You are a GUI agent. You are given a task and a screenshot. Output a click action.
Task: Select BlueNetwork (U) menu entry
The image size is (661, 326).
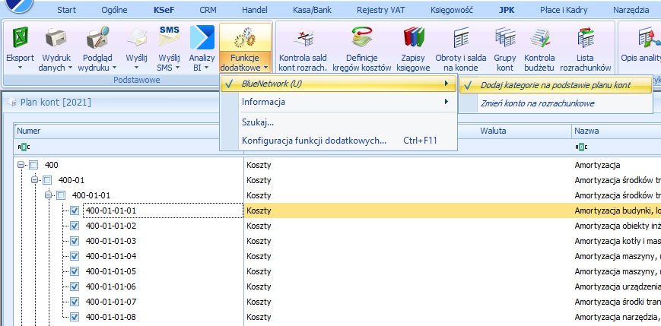click(338, 84)
